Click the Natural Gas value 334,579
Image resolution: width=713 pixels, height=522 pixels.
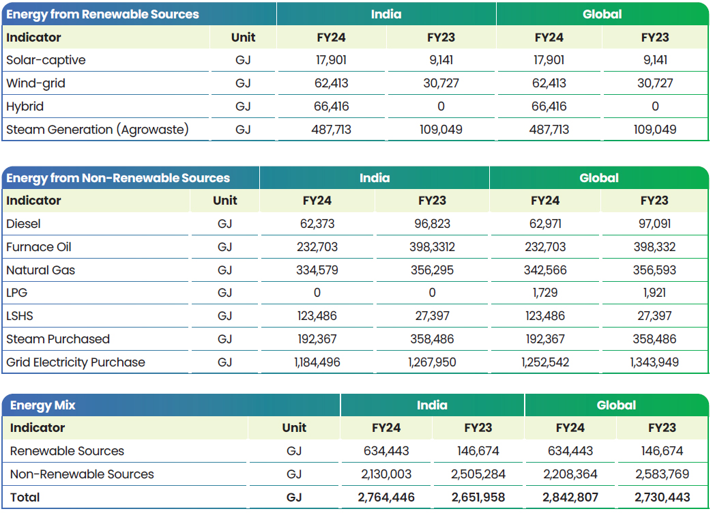tap(317, 270)
